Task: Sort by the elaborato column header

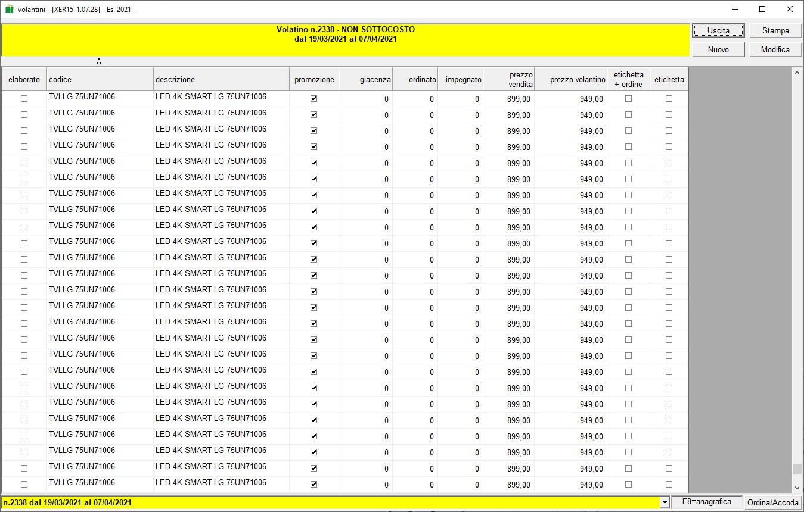Action: coord(24,79)
